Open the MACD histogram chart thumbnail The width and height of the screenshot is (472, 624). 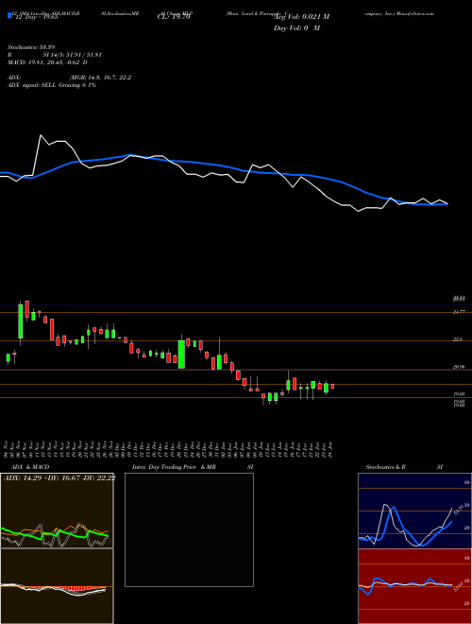tap(57, 586)
